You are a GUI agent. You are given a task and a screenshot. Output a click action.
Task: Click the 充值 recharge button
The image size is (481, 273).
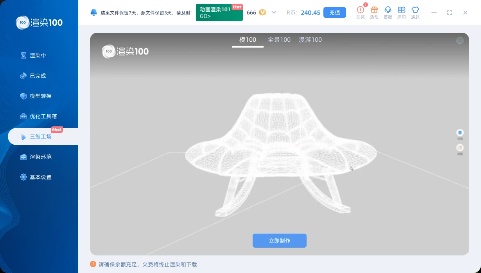coord(335,12)
